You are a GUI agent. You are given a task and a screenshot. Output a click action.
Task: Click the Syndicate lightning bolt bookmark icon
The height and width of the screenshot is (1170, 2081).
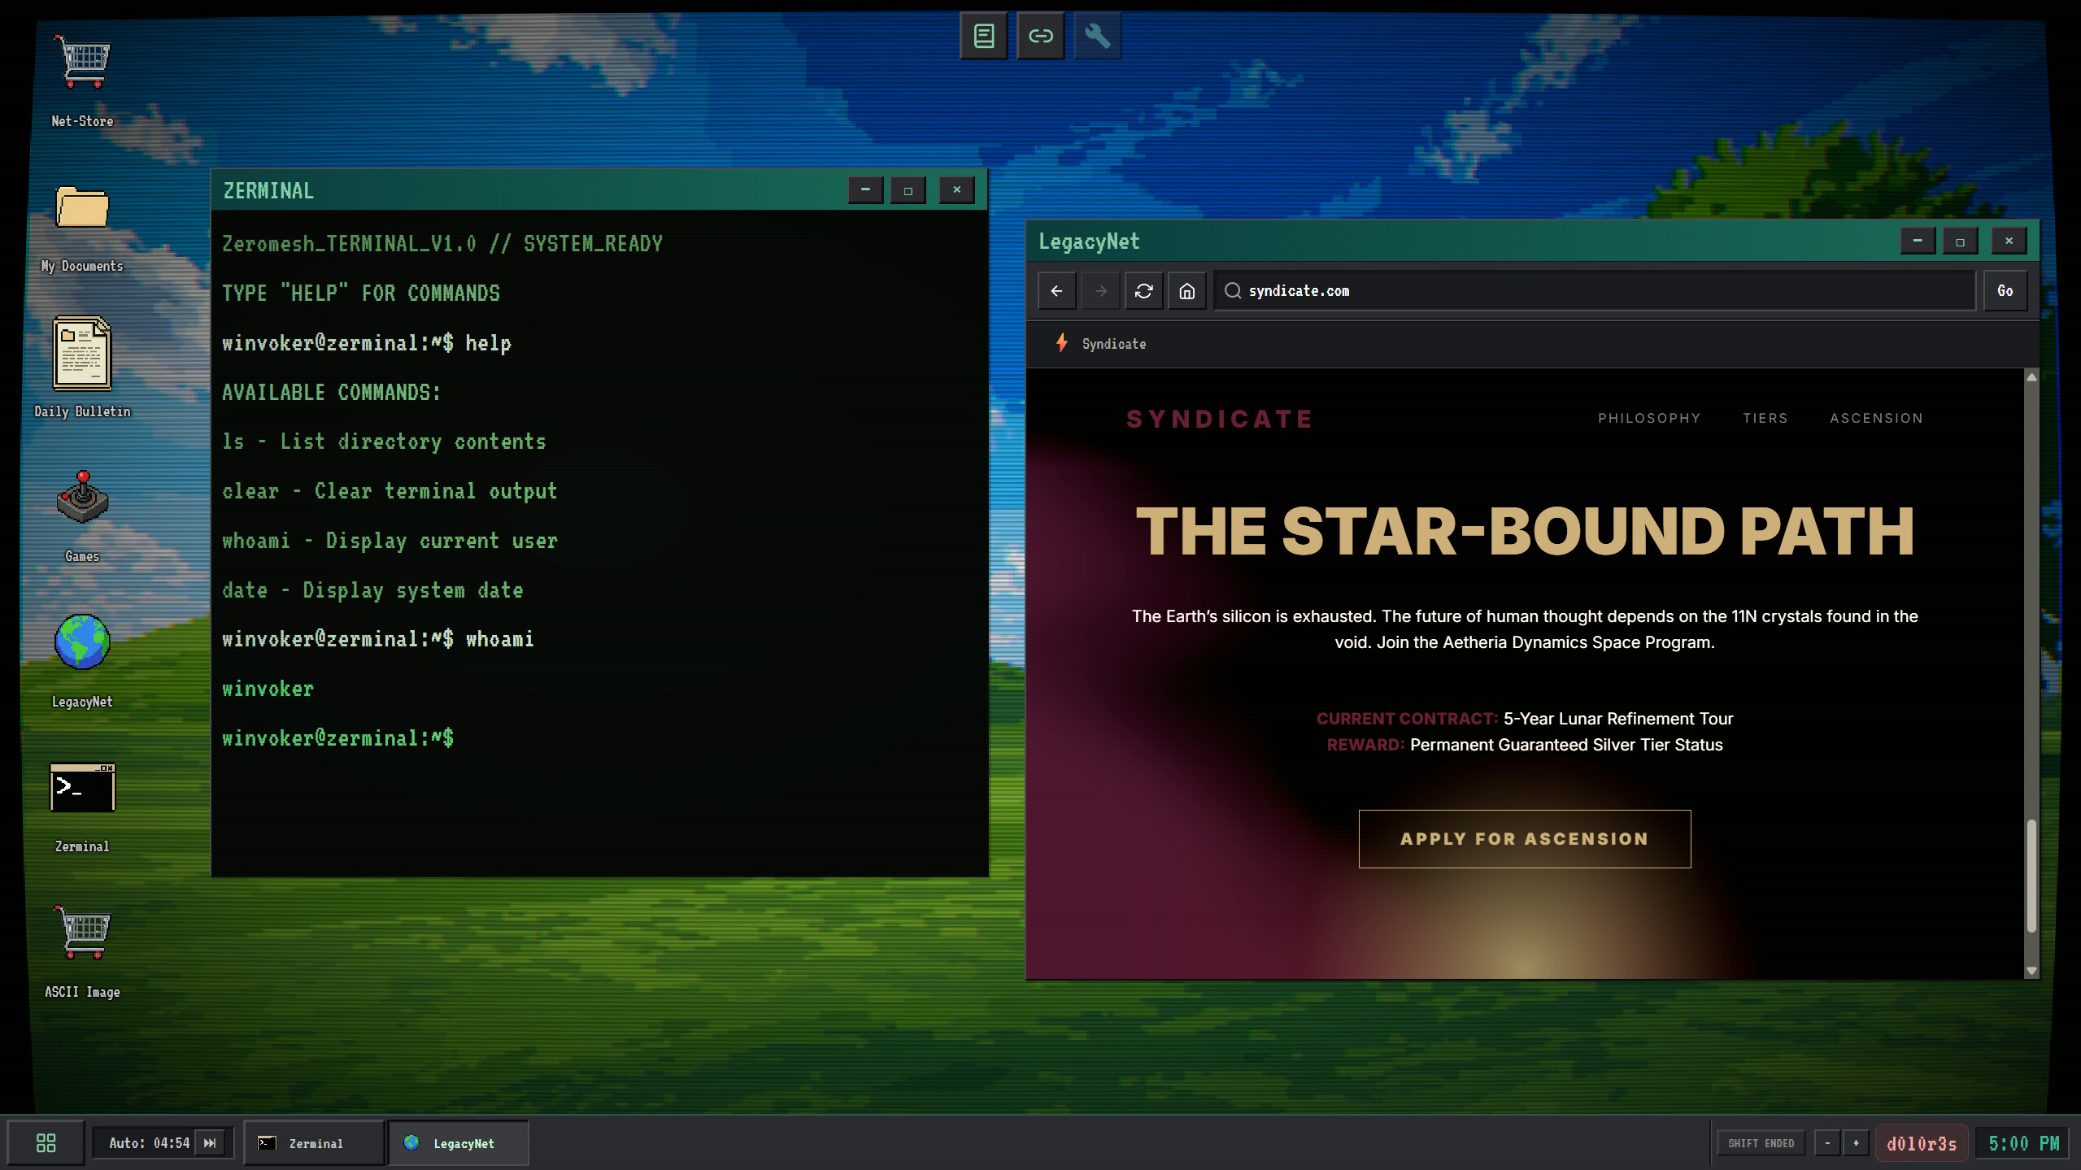coord(1061,343)
